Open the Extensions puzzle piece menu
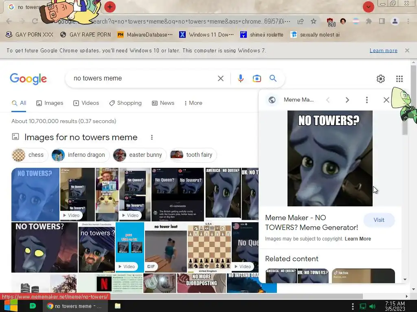This screenshot has width=417, height=312. (x=369, y=21)
